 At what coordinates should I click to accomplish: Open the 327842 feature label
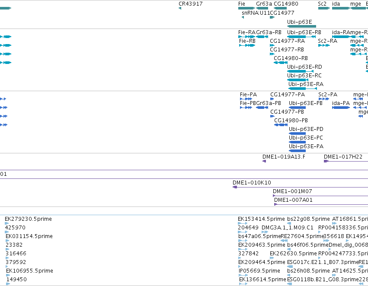(248, 254)
